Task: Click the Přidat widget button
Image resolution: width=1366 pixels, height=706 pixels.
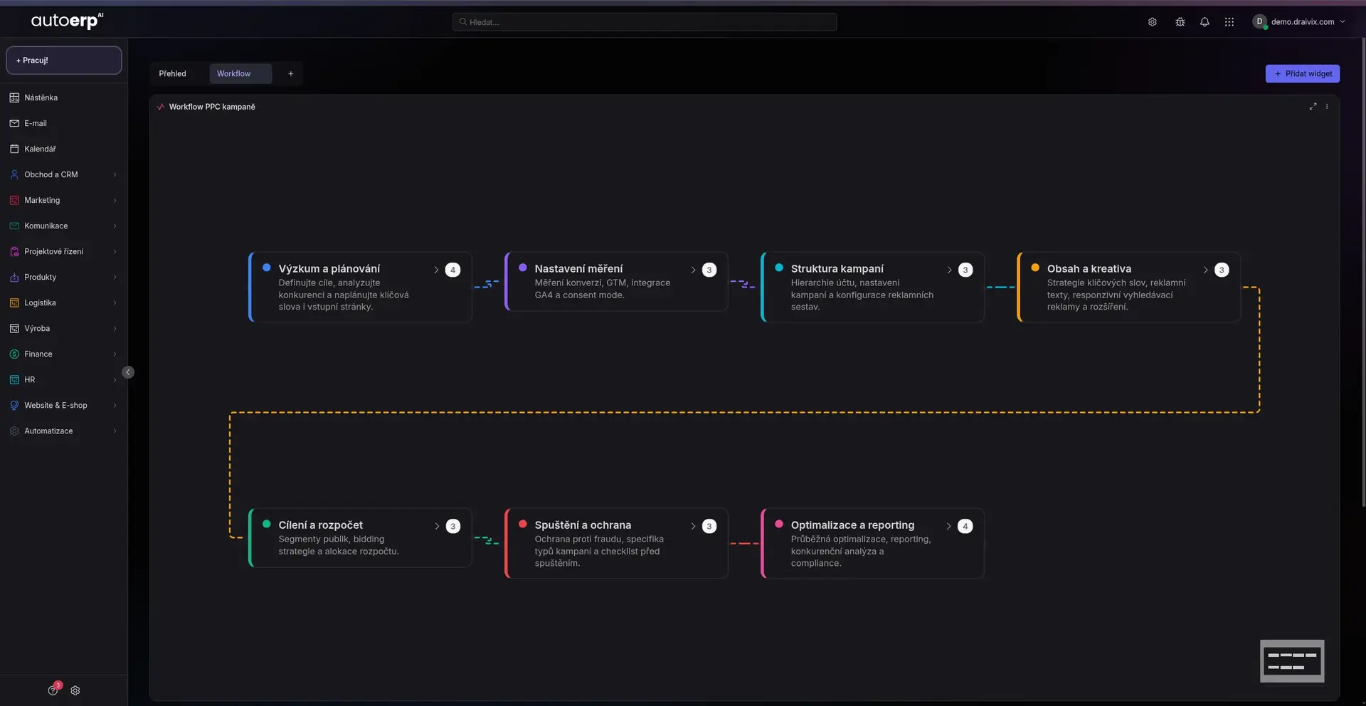Action: pos(1302,74)
